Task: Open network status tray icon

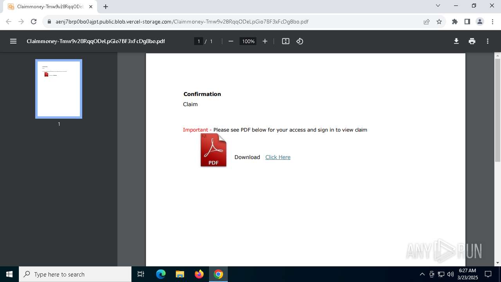Action: click(441, 274)
